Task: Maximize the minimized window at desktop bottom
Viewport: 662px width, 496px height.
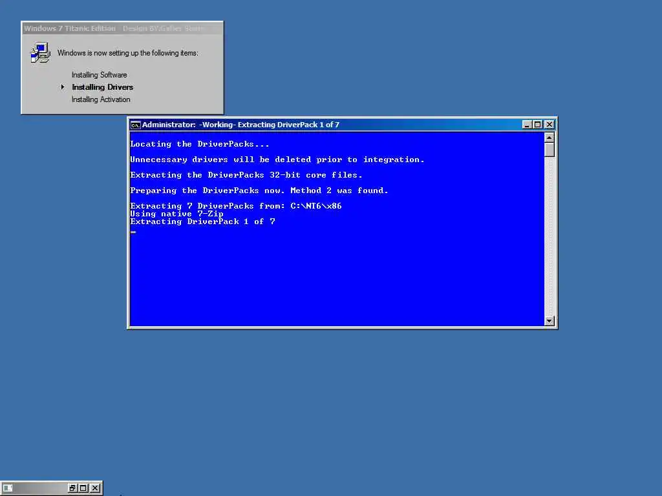Action: [83, 488]
